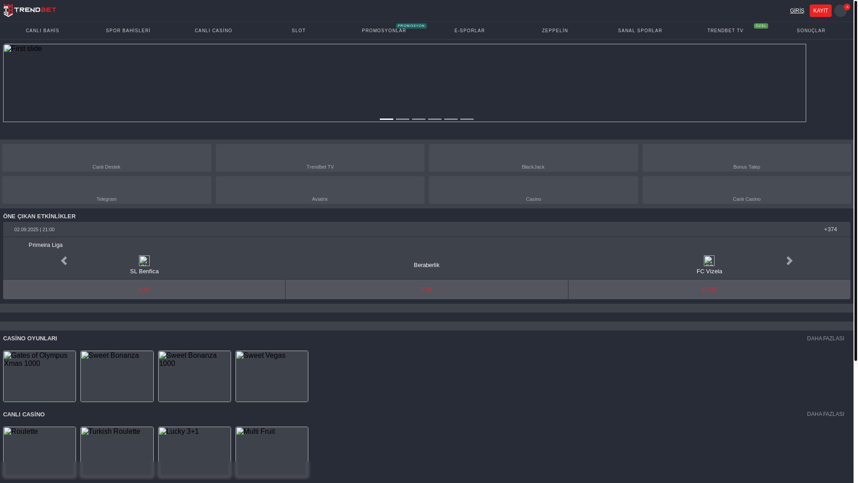
Task: Click the event date 02.09.2025 | 21:00
Action: [34, 229]
